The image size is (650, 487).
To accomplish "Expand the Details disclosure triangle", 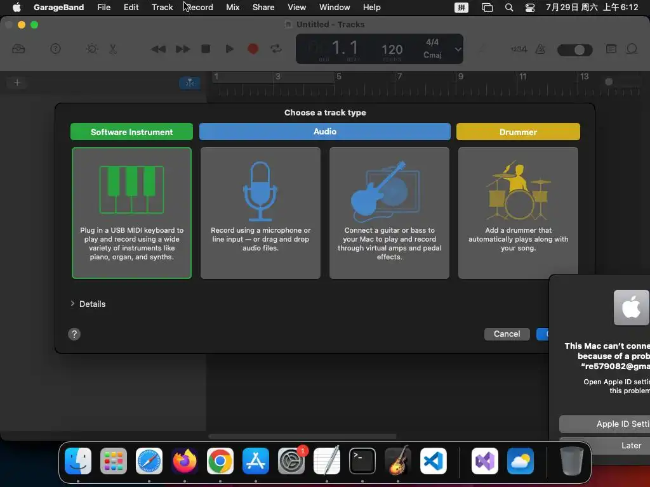I will click(72, 304).
